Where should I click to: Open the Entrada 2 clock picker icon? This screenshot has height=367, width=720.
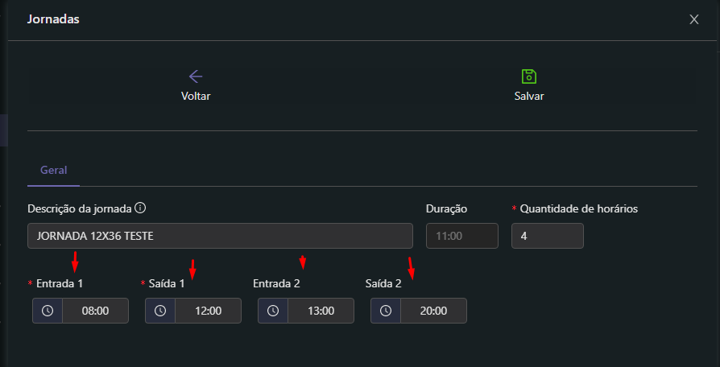coord(273,311)
